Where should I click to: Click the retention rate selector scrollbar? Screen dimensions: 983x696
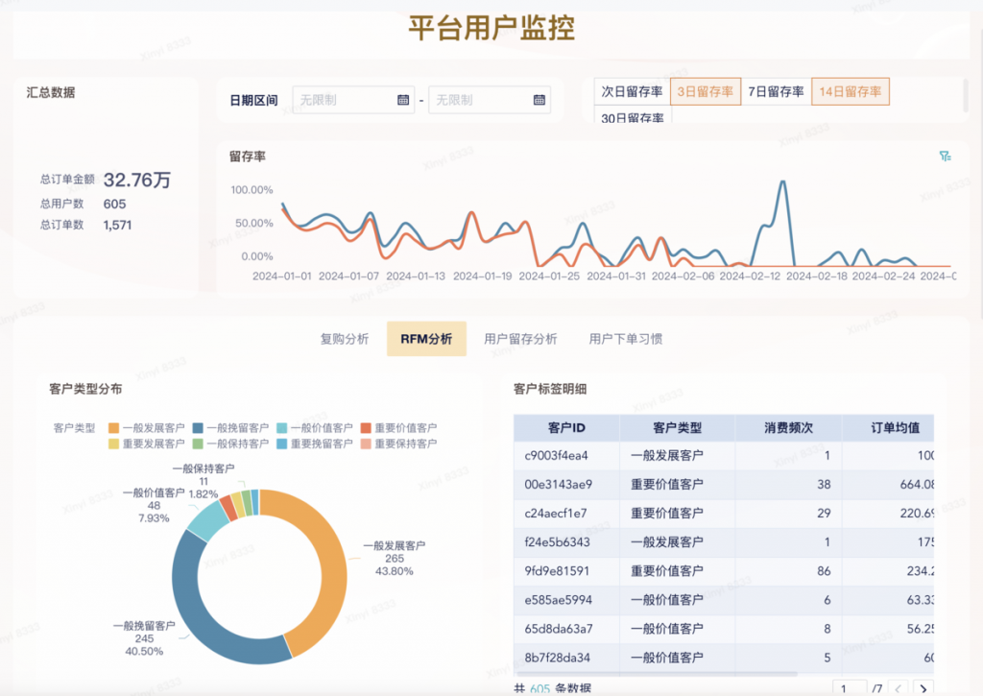[966, 95]
